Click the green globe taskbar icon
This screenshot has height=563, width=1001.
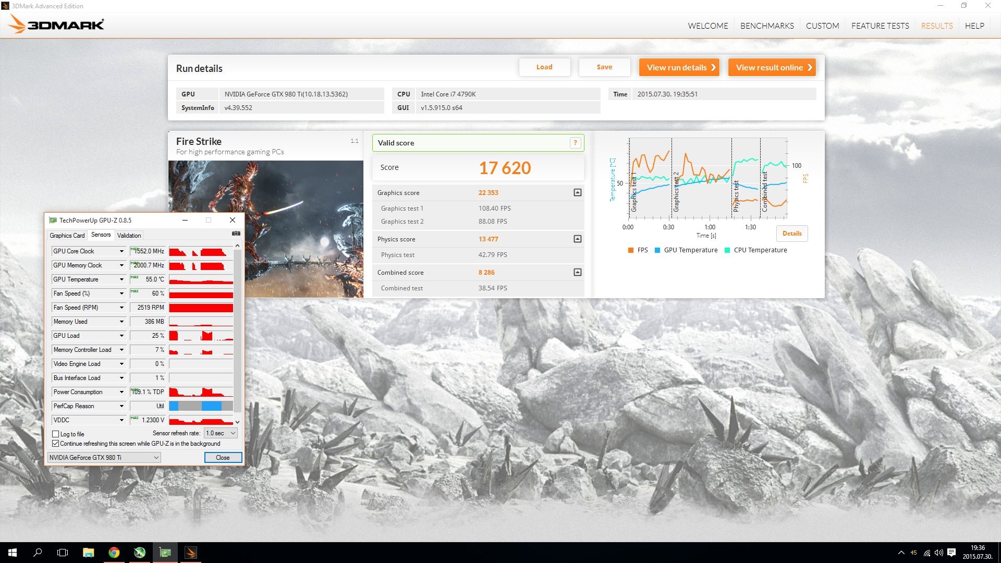(x=139, y=553)
